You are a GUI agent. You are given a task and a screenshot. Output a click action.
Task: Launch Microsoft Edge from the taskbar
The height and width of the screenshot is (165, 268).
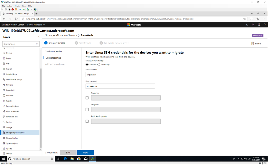click(65, 159)
